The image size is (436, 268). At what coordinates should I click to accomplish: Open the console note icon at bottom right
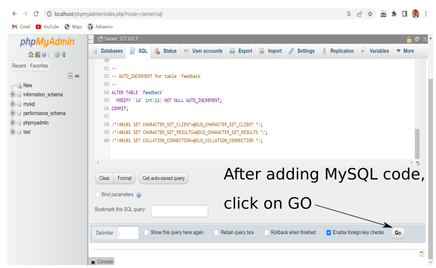422,253
